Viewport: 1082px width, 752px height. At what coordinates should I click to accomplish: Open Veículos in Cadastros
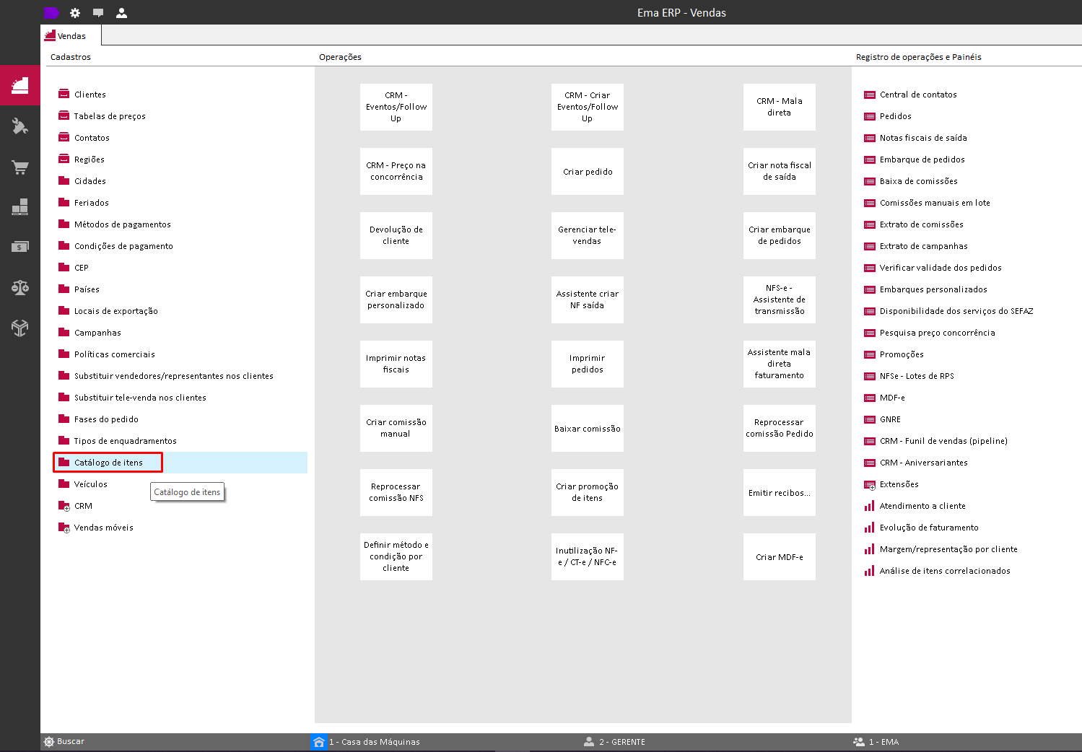[90, 484]
